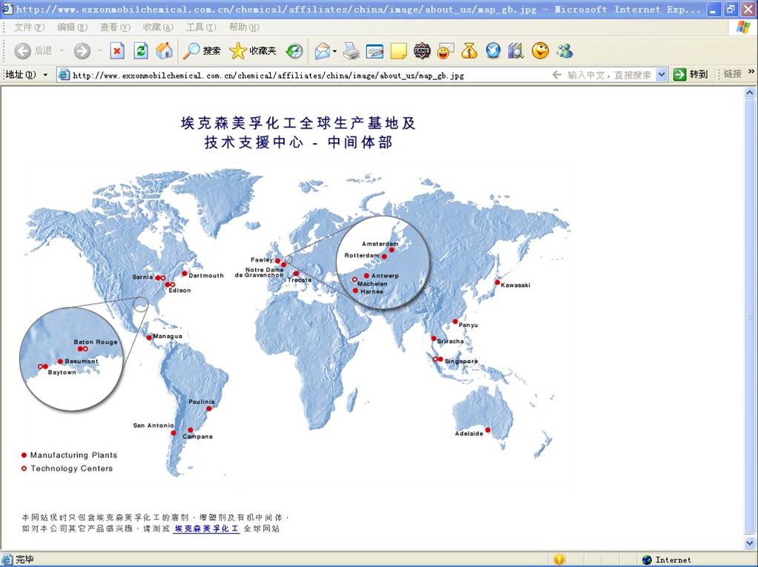This screenshot has height=567, width=758.
Task: Click the Rotterdam label on the map
Action: (x=362, y=256)
